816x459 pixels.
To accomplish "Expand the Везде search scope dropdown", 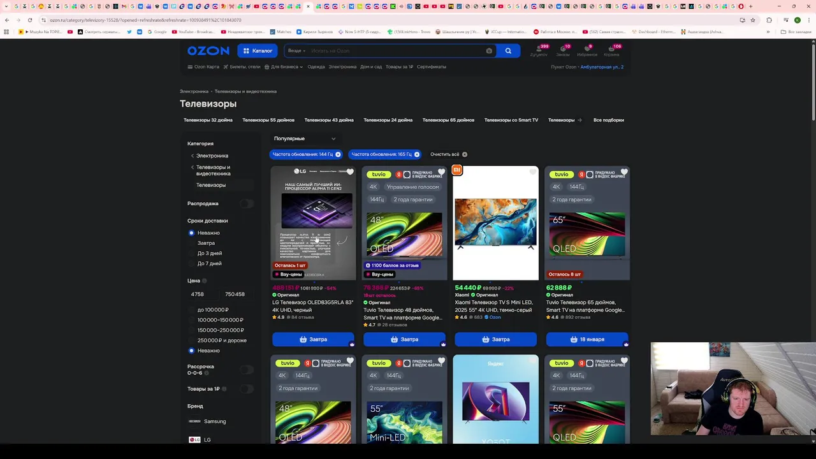I will pos(296,51).
